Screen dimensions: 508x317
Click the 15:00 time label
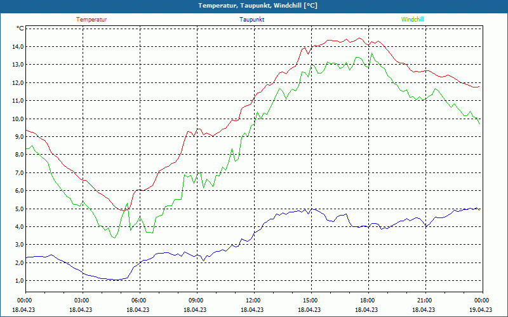pos(311,301)
